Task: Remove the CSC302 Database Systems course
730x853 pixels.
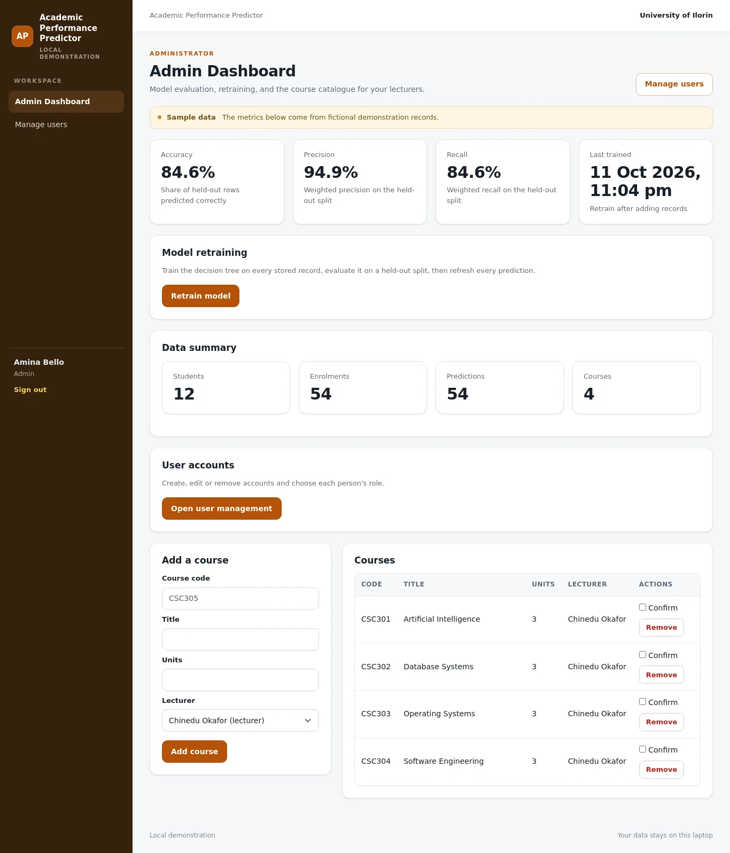Action: pyautogui.click(x=662, y=675)
